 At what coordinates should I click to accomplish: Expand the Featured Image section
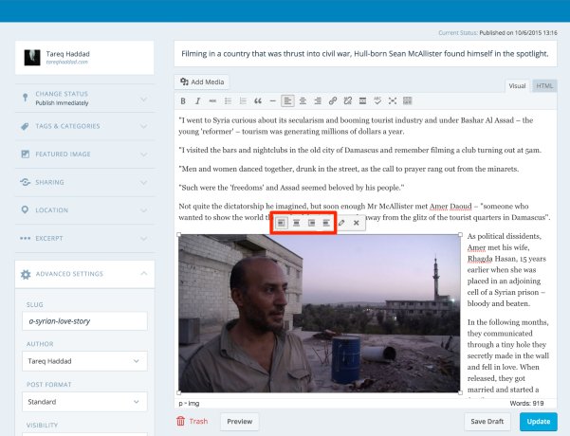point(84,154)
